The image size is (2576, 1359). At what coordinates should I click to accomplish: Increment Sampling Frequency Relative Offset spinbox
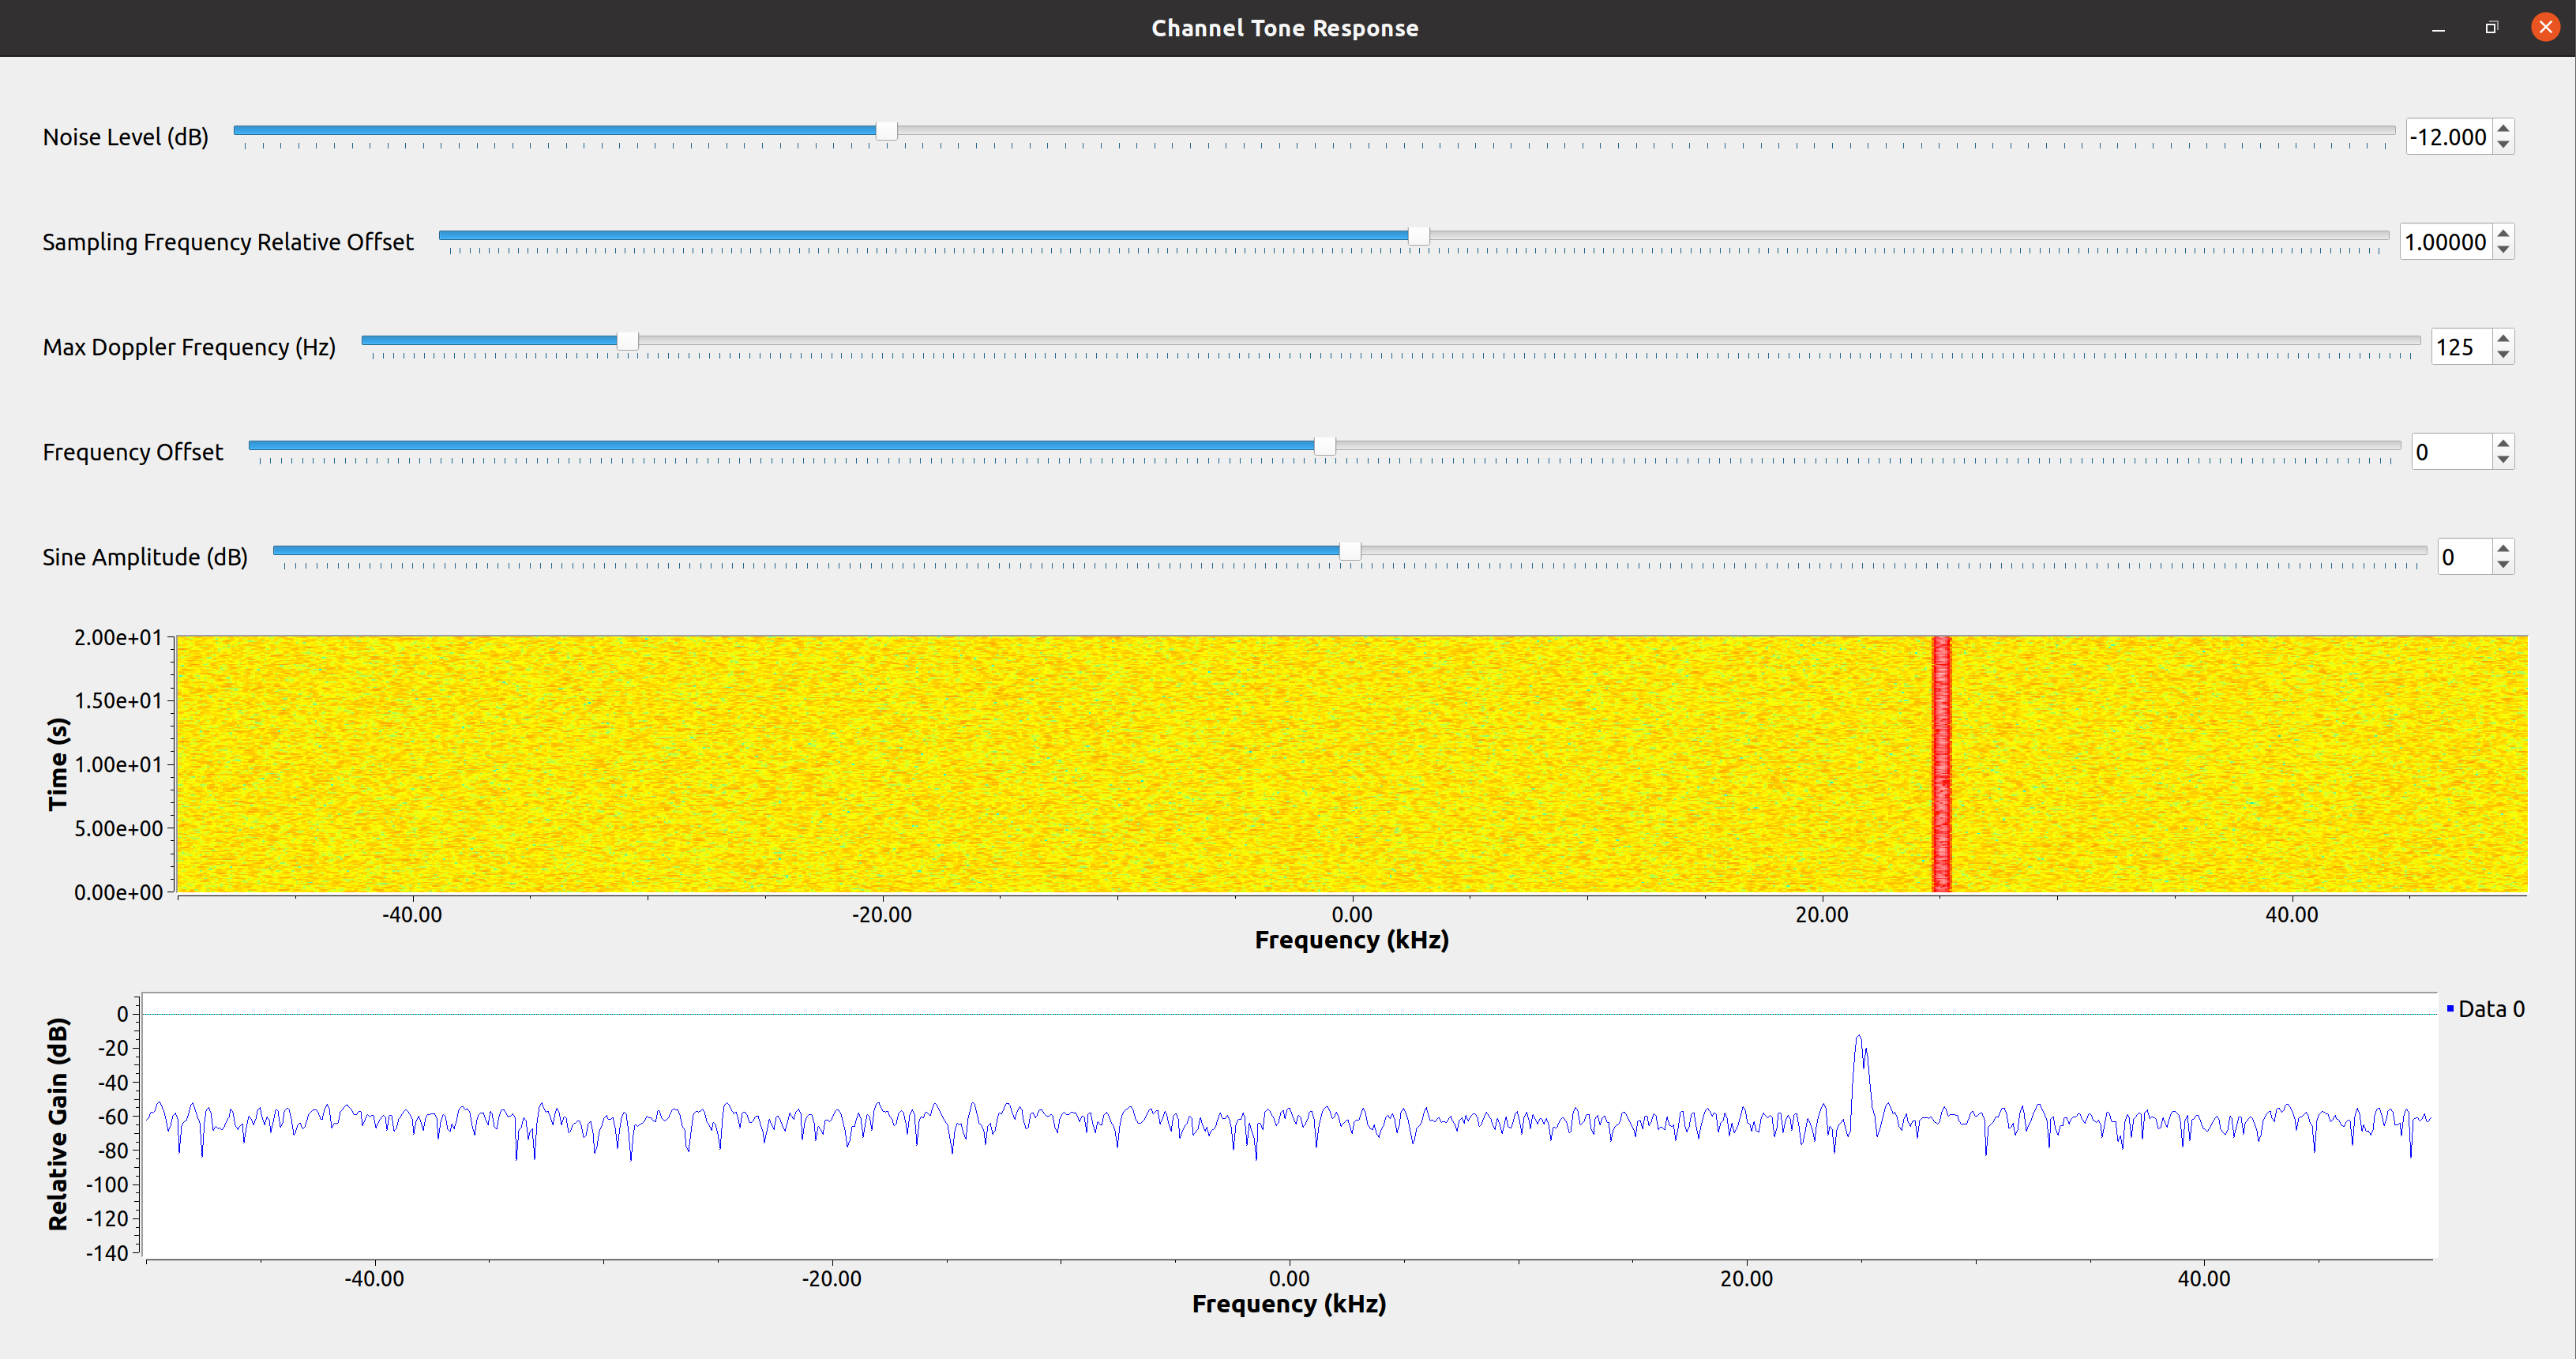tap(2503, 233)
